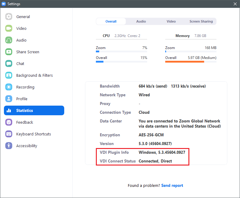
Task: Switch to the Video statistics tab
Action: 171,21
